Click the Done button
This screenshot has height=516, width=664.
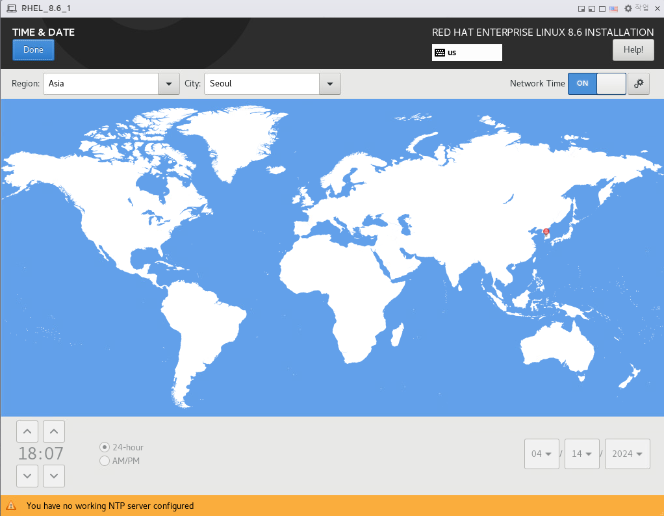click(x=33, y=50)
